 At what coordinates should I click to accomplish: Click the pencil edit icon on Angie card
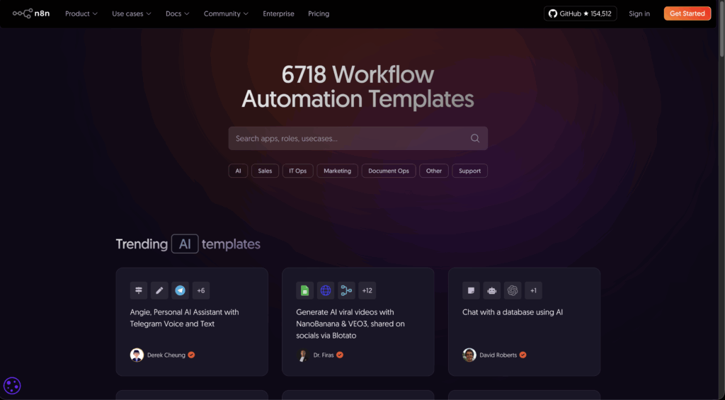click(159, 290)
